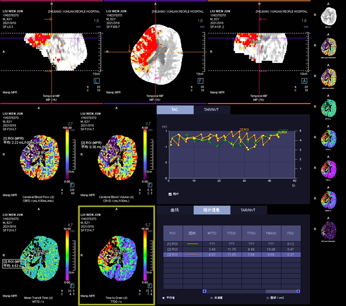This screenshot has width=346, height=306.
Task: Click the F orientation icon in axial MIP view
Action: point(201,81)
